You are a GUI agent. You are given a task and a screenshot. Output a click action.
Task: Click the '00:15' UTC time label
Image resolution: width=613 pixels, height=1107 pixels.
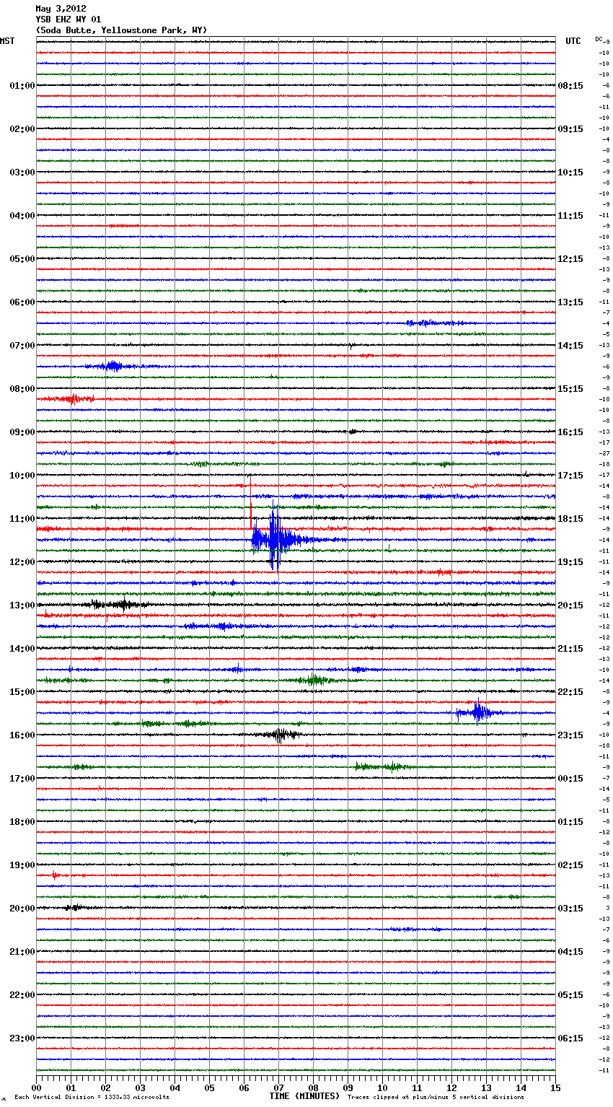tap(570, 779)
